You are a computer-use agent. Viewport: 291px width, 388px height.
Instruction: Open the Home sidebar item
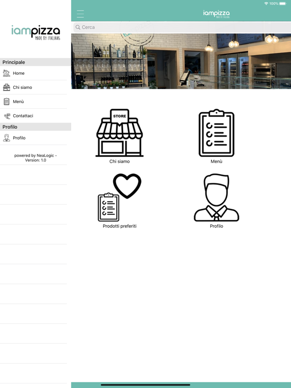(x=33, y=73)
